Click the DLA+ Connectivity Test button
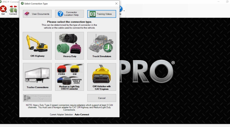The image size is (230, 127). [x=37, y=98]
